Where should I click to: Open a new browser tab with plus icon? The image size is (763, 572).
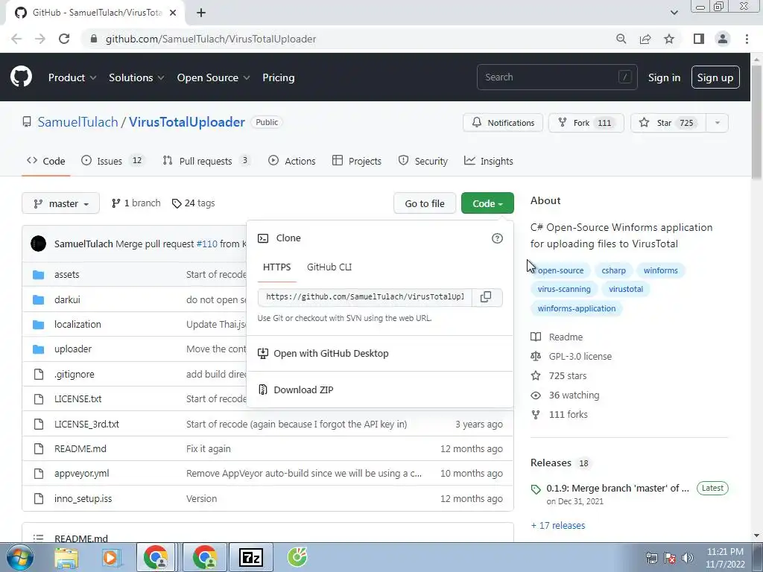[x=201, y=13]
